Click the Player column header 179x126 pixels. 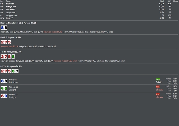coord(8,1)
